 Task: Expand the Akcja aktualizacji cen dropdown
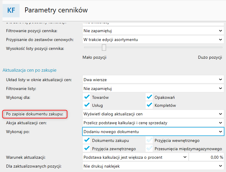click(x=153, y=123)
